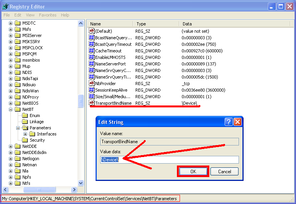Screen dimensions: 296x204
Task: Click the string icon beside NbProvider
Action: [92, 83]
